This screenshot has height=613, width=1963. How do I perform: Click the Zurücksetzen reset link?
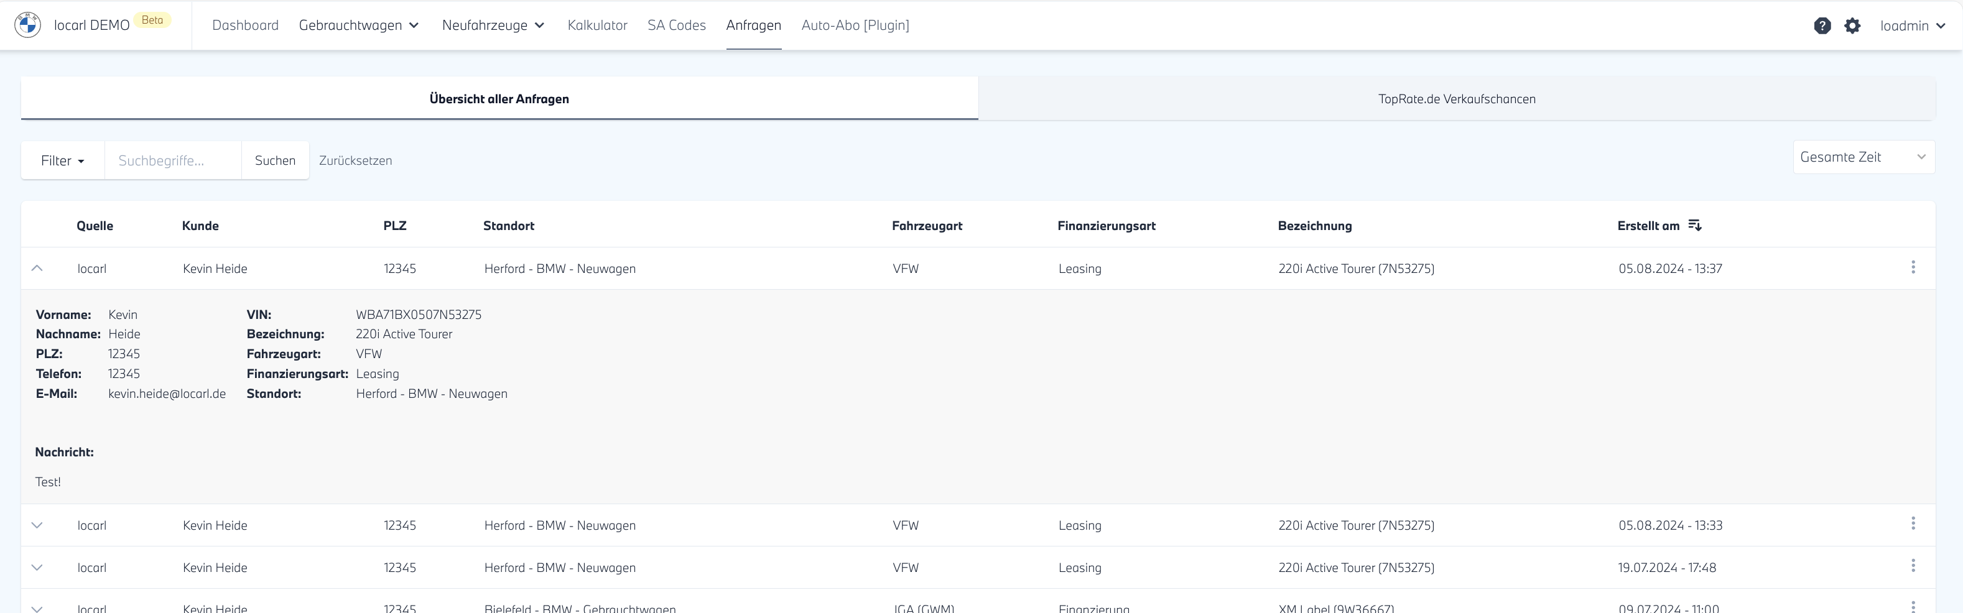(355, 160)
